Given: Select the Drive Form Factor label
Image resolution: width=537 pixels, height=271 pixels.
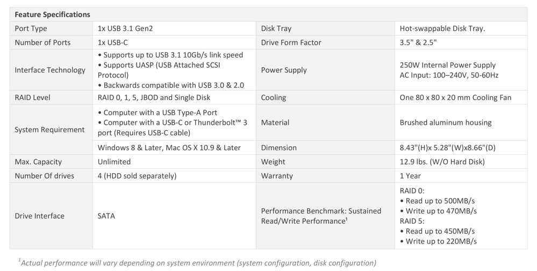Looking at the screenshot, I should (x=291, y=42).
